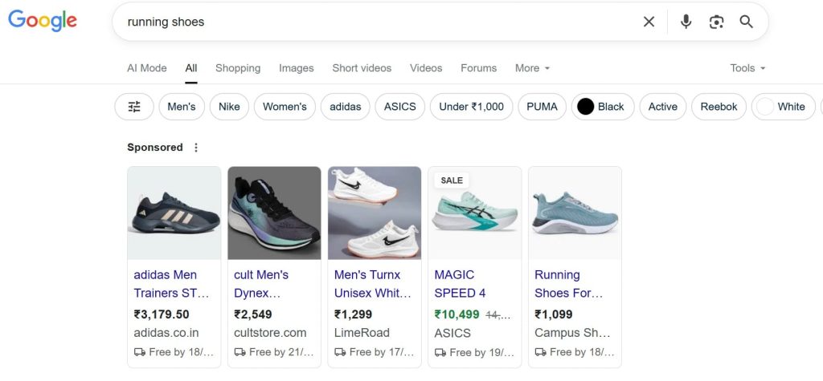Open the Shopping tab
The image size is (823, 381).
coord(238,68)
